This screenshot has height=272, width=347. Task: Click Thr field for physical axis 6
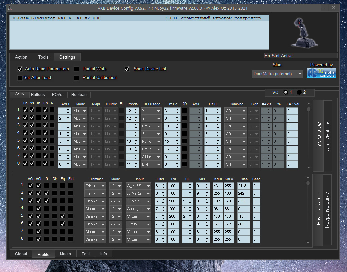tap(173, 224)
